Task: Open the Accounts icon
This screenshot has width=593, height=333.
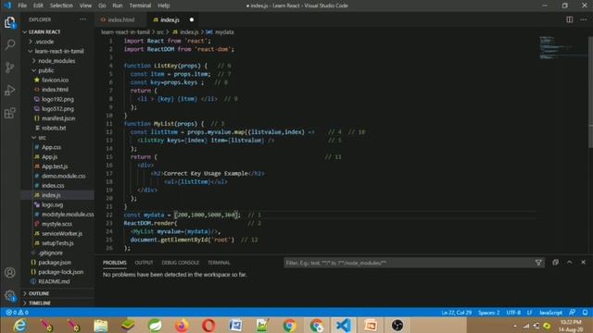Action: pyautogui.click(x=10, y=272)
